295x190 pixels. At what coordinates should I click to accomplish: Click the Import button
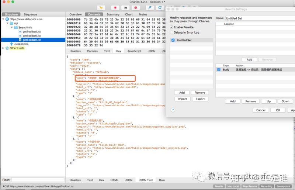[183, 99]
